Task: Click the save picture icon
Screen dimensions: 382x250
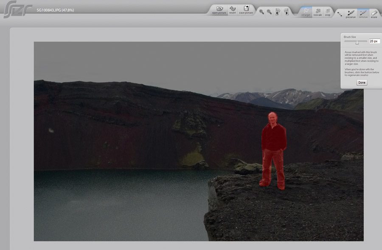Action: click(246, 10)
